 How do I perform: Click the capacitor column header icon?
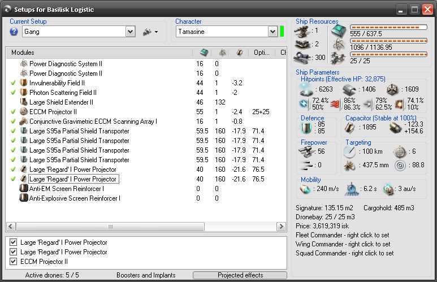pos(240,53)
